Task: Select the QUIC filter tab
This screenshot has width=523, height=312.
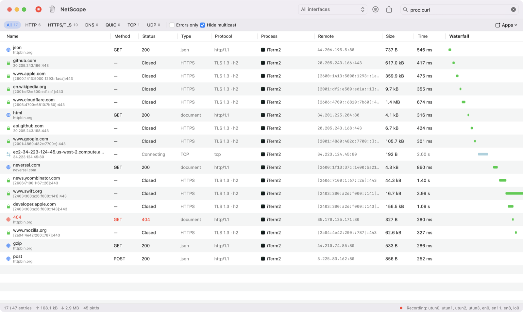Action: [113, 25]
